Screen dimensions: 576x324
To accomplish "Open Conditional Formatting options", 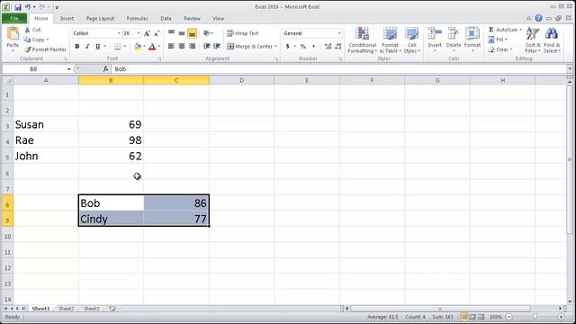I will pyautogui.click(x=362, y=40).
